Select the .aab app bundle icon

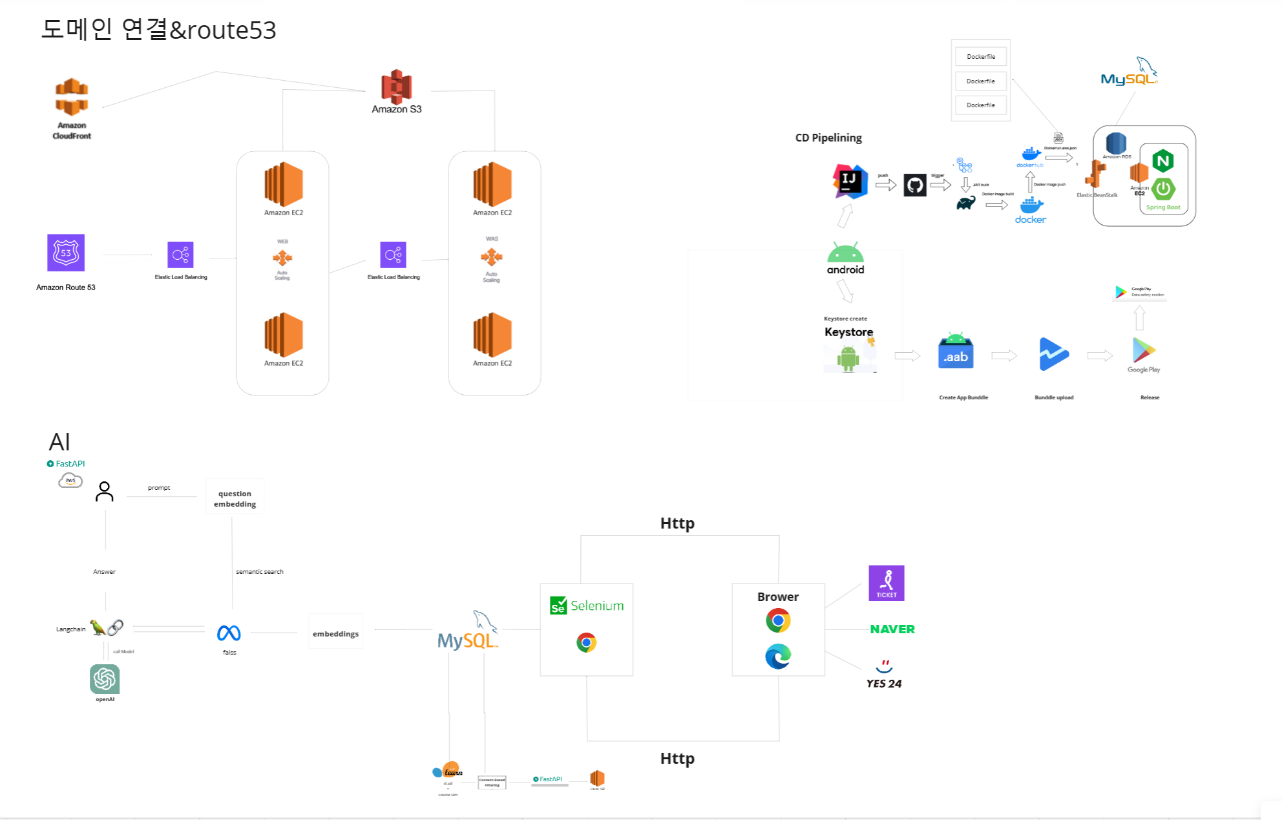[956, 351]
